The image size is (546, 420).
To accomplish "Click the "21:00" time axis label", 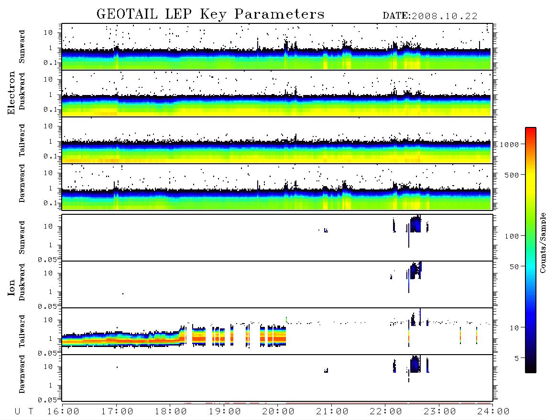I will pyautogui.click(x=333, y=412).
